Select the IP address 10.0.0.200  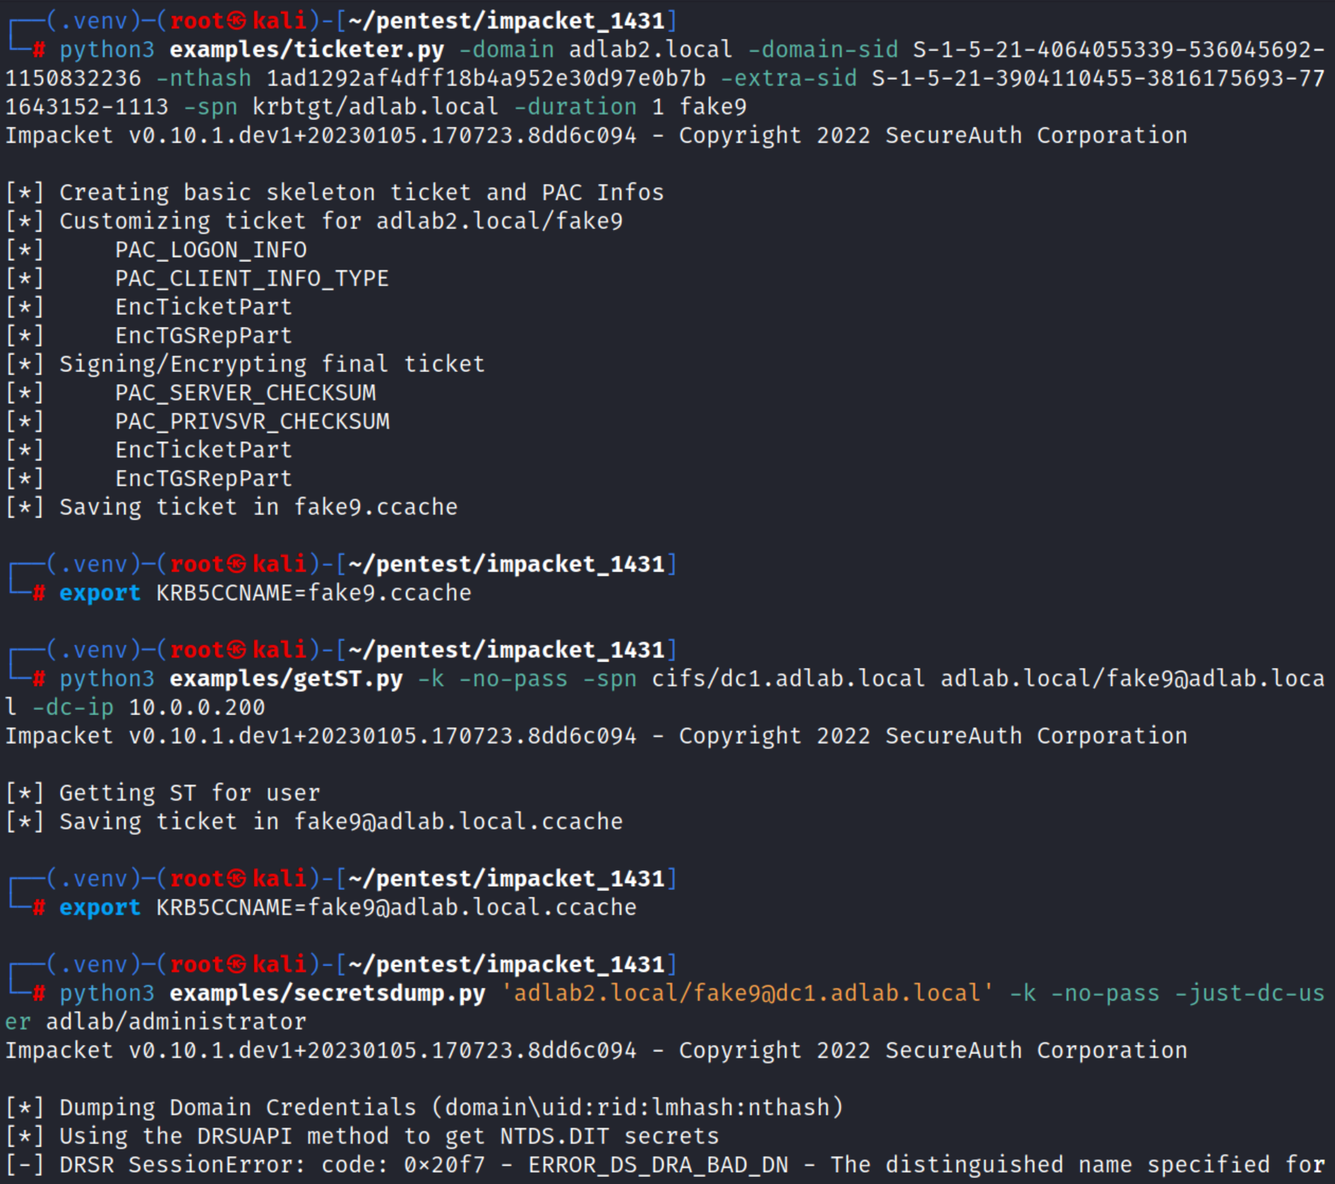(x=197, y=707)
